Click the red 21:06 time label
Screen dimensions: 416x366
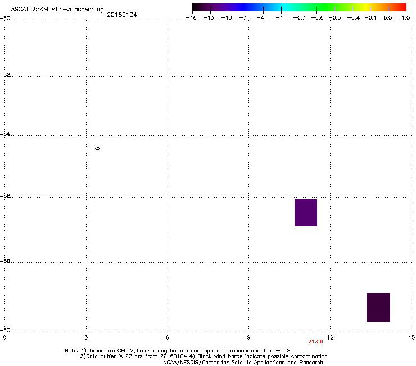pyautogui.click(x=315, y=342)
